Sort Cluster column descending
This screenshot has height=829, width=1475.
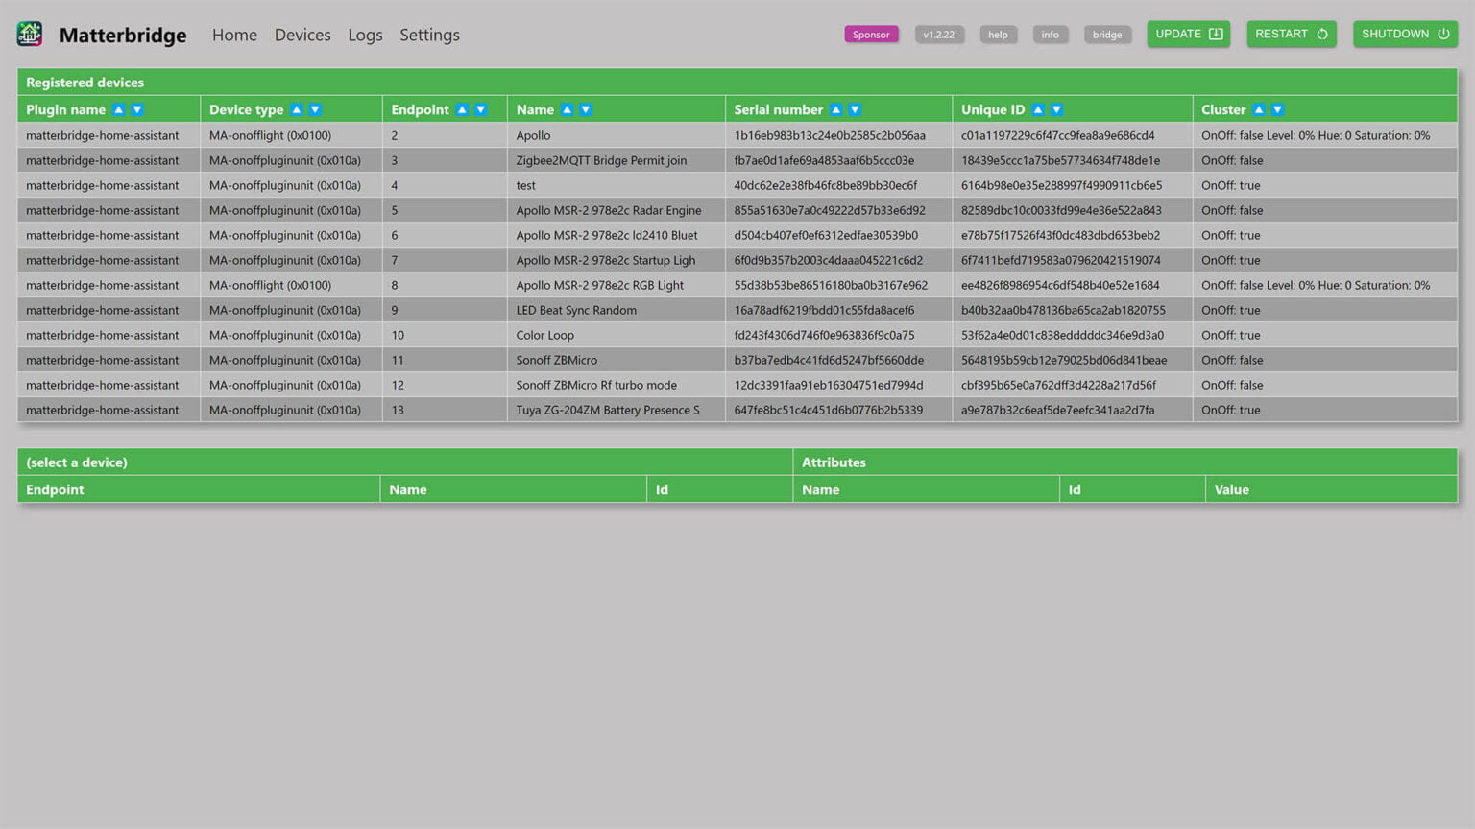(x=1277, y=110)
